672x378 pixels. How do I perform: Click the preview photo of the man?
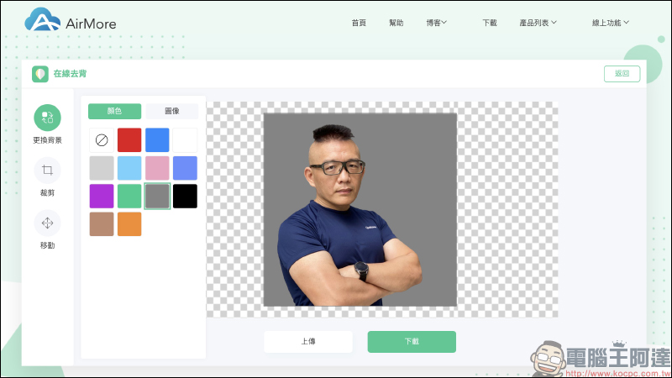click(360, 210)
